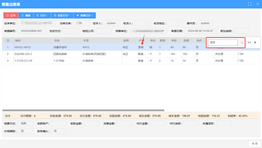Screen dimensions: 262x148
Task: Click the red 红冲 reversal button
Action: [11, 15]
